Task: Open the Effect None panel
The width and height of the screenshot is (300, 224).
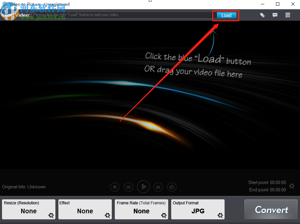Action: pyautogui.click(x=85, y=209)
